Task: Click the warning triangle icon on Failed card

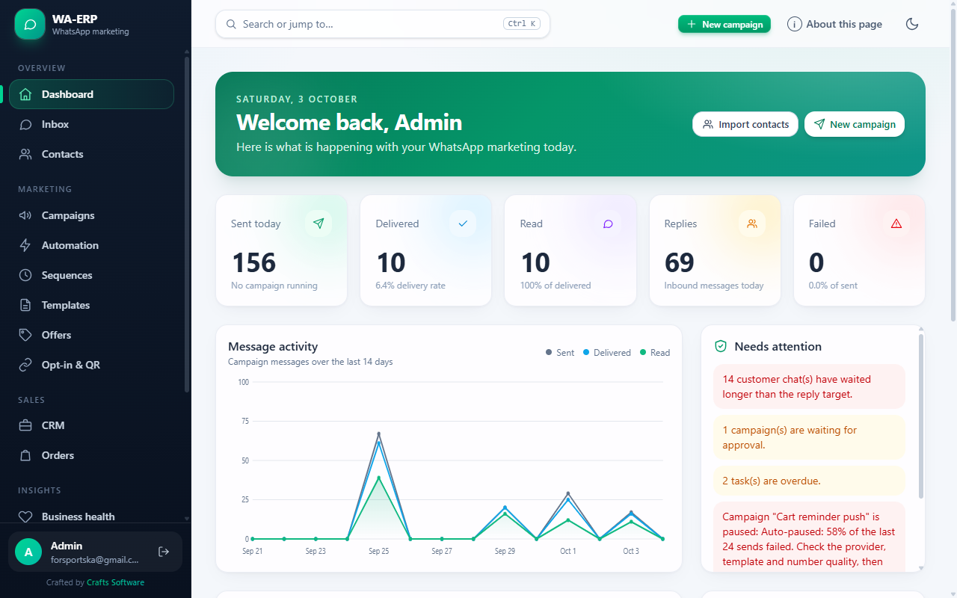Action: 896,224
